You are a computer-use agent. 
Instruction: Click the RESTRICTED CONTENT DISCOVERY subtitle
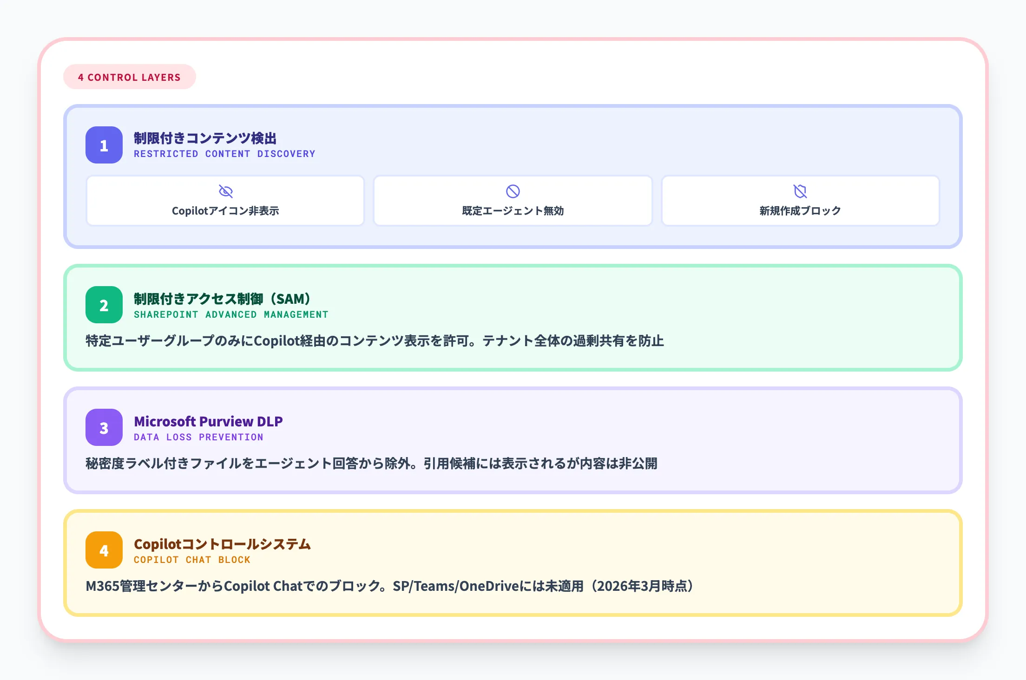pos(224,154)
